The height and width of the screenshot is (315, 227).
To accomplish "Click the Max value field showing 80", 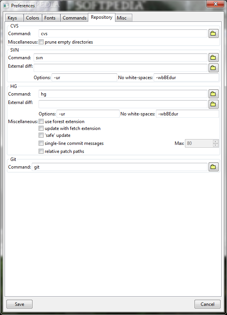I will coord(199,143).
